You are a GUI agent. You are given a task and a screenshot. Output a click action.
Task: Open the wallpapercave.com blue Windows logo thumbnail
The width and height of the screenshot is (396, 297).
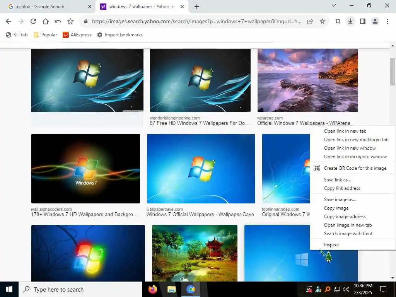[x=201, y=169]
